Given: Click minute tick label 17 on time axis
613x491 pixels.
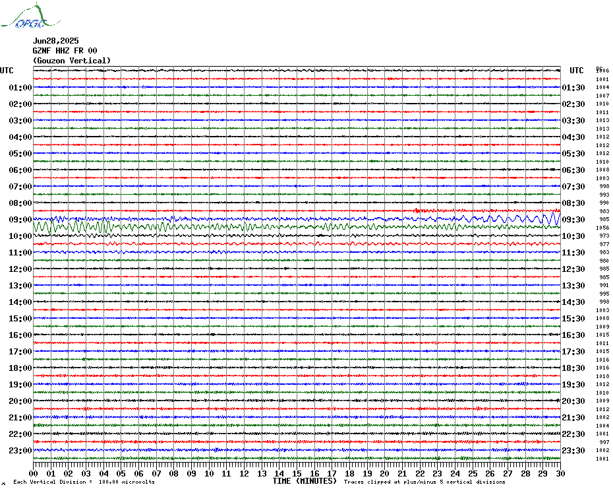Looking at the screenshot, I should point(332,474).
